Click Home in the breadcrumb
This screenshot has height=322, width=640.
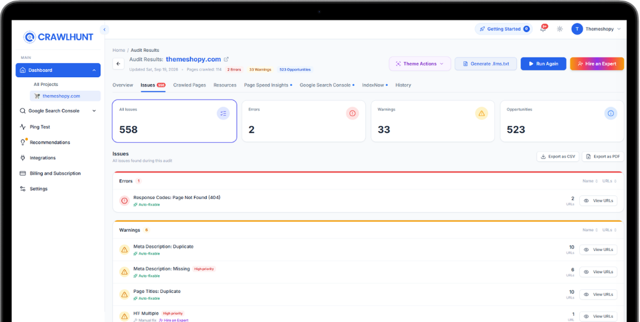(x=119, y=50)
